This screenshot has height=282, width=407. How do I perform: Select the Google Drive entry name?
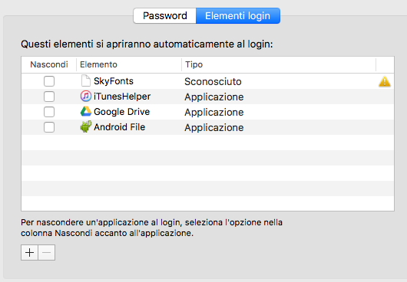click(x=122, y=112)
